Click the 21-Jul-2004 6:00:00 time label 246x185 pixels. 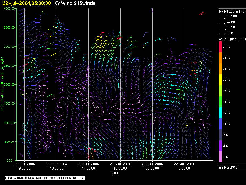pos(24,166)
